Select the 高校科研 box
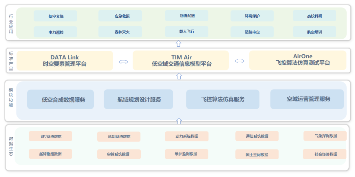The width and height of the screenshot is (355, 177). [x=315, y=16]
